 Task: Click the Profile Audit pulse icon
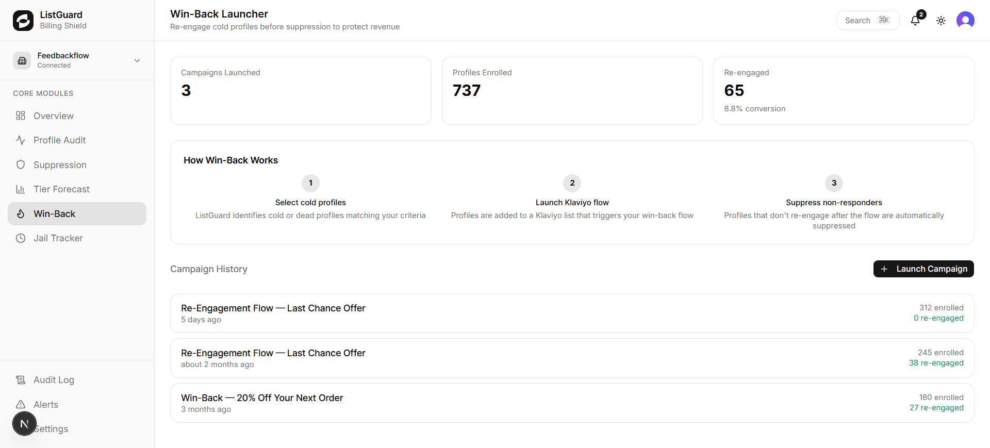(x=21, y=140)
